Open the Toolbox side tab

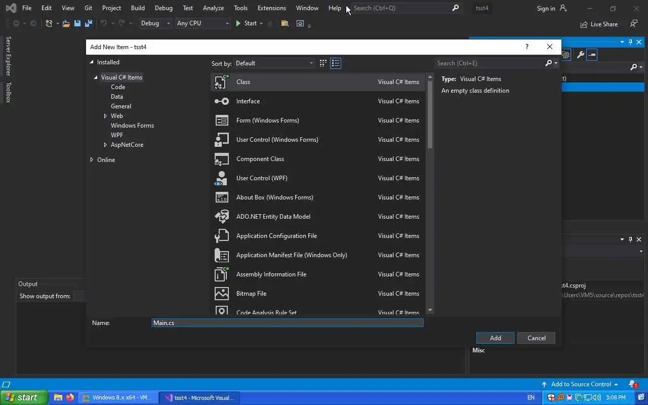(8, 93)
